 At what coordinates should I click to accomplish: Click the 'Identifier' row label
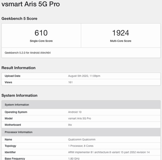pyautogui.click(x=10, y=152)
